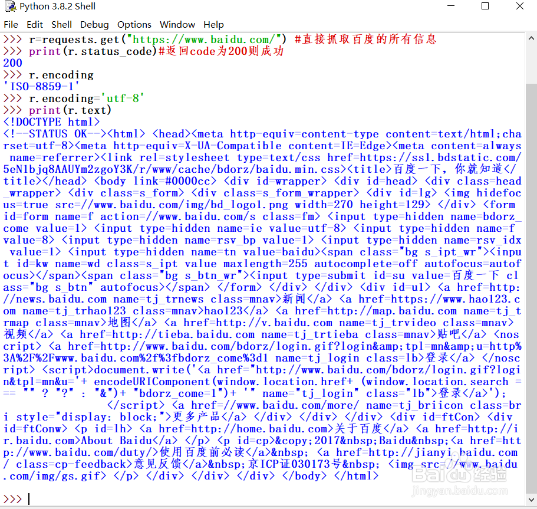This screenshot has height=509, width=537.
Task: Open the Window menu
Action: click(177, 25)
